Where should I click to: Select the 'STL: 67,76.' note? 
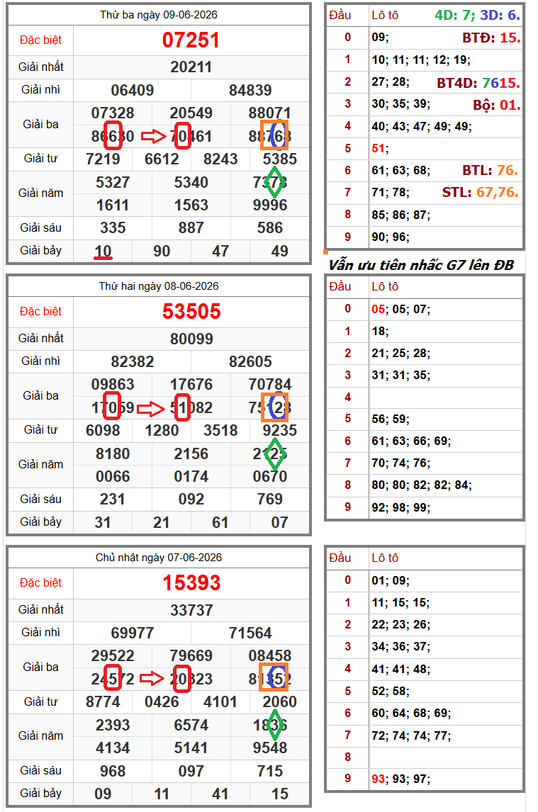click(x=481, y=192)
